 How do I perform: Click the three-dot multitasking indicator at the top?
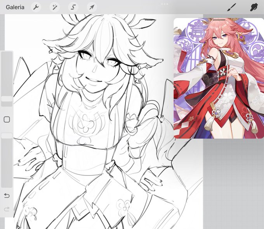[165, 4]
